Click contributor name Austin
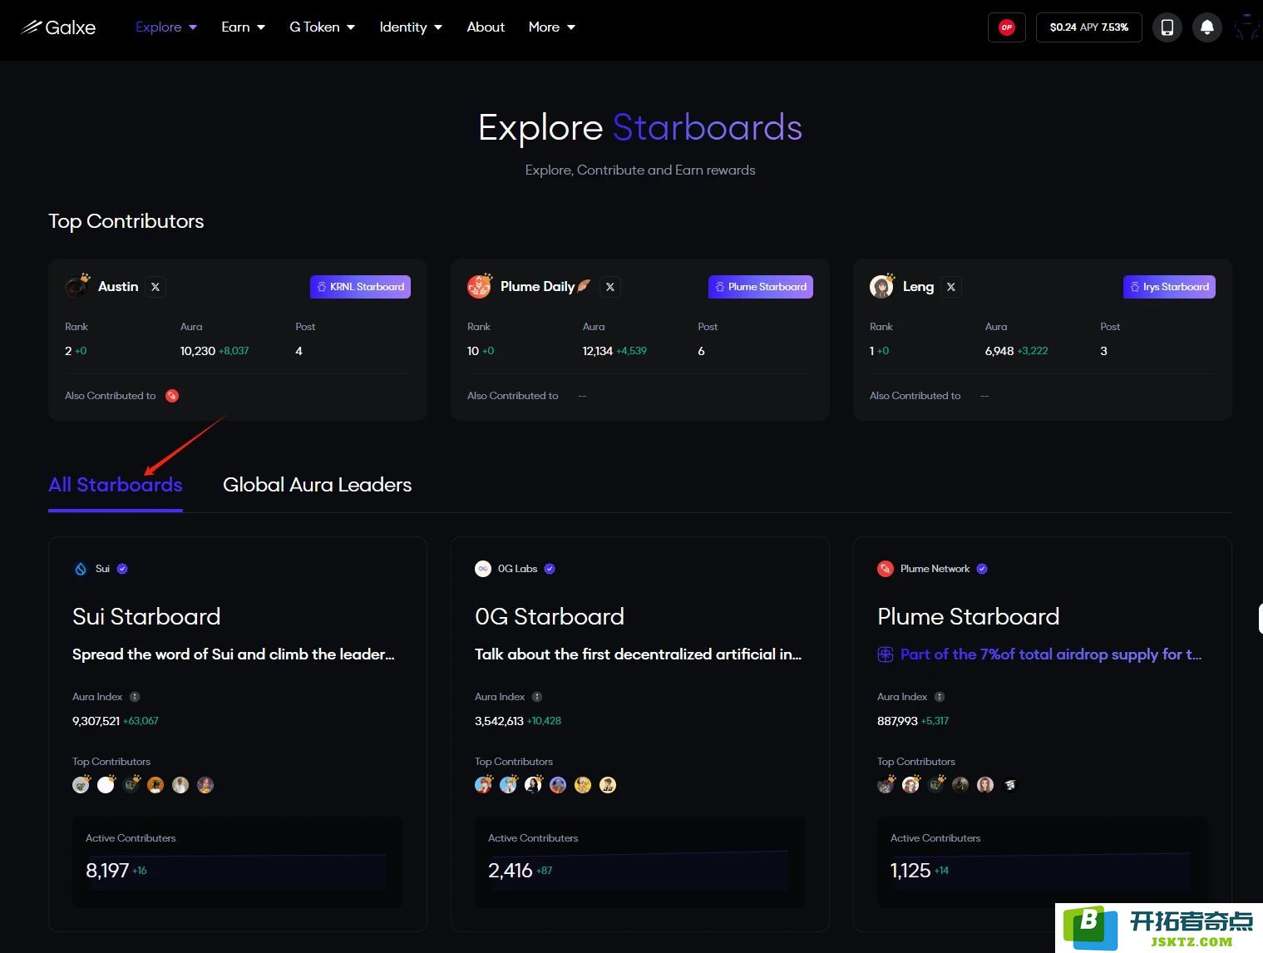Image resolution: width=1263 pixels, height=953 pixels. point(118,287)
